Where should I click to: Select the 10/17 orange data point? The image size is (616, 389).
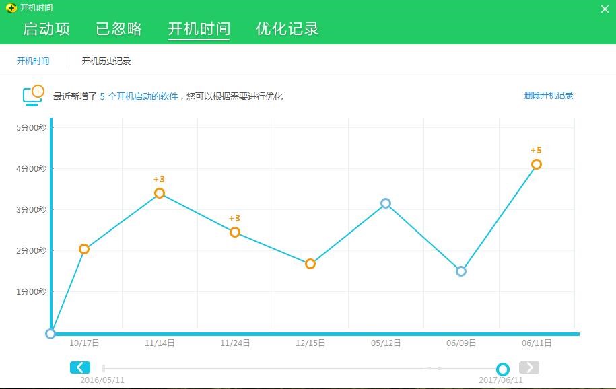83,249
